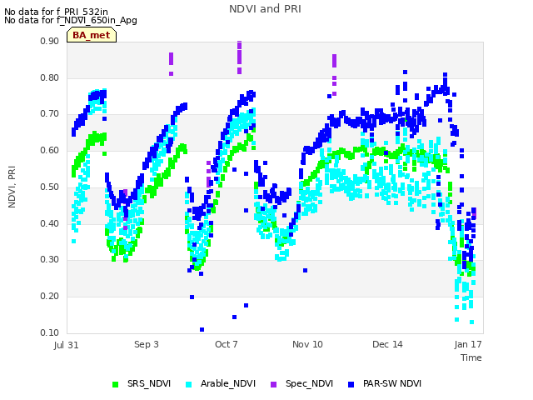The height and width of the screenshot is (400, 533).
Task: Click the 0.50 y-axis value
Action: click(x=50, y=187)
